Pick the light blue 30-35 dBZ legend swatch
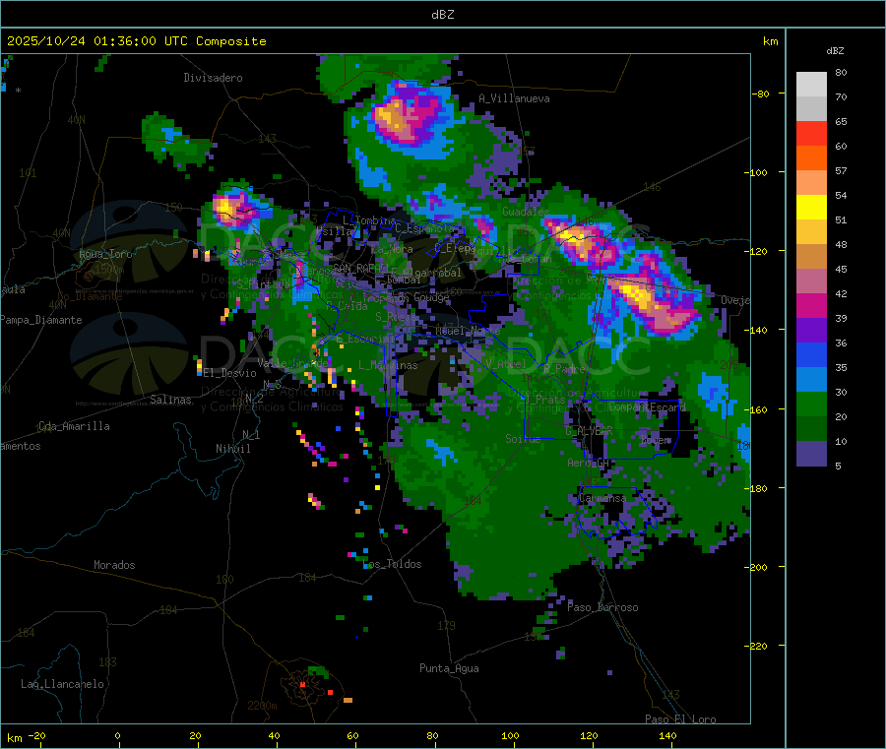Screen dimensions: 886x749 click(811, 380)
